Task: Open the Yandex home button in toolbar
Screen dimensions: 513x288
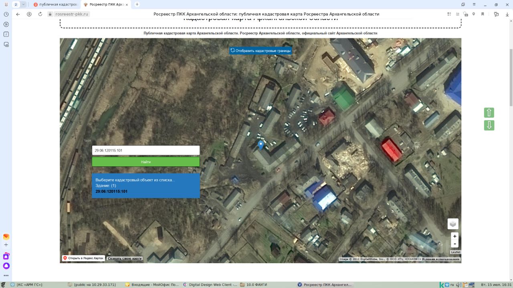Action: (x=29, y=14)
